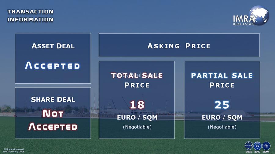Click the NATO compass emblem
The image size is (275, 154).
pyautogui.click(x=266, y=145)
